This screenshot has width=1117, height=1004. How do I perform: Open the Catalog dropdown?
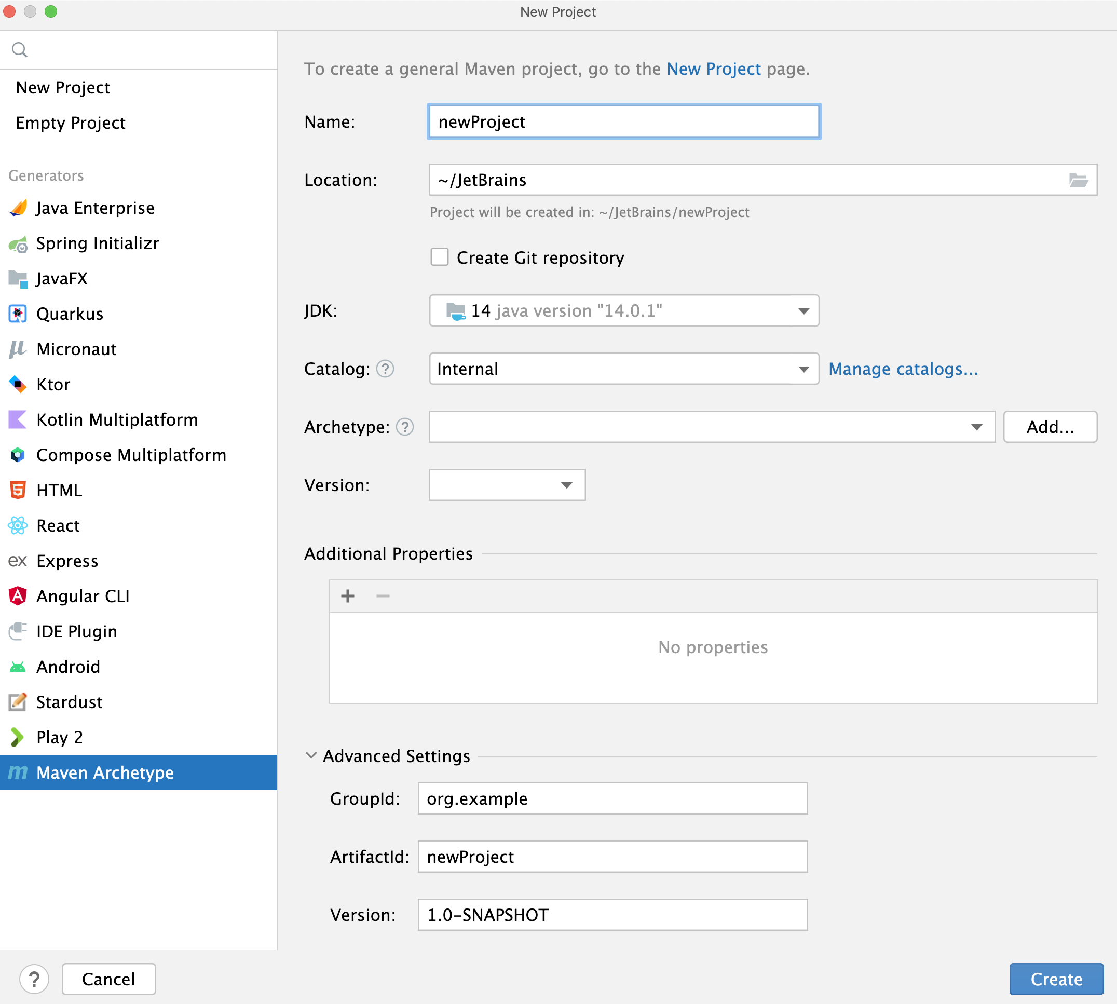(x=803, y=369)
